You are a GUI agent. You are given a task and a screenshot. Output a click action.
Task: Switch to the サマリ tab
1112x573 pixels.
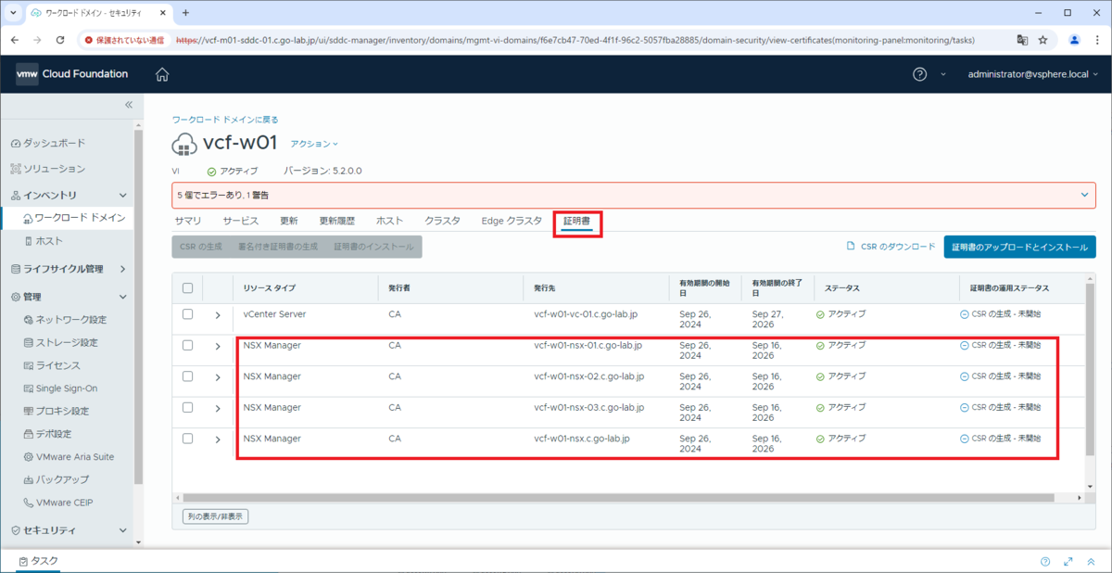point(188,221)
